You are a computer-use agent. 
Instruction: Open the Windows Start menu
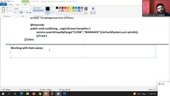(x=3, y=94)
